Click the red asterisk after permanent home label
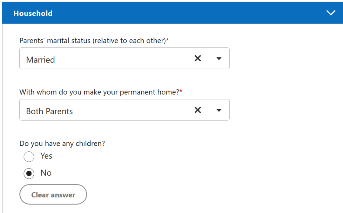Image resolution: width=343 pixels, height=213 pixels. (181, 91)
